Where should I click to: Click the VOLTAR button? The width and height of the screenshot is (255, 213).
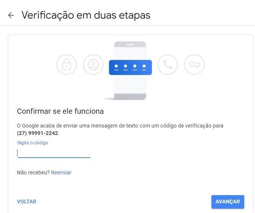26,201
